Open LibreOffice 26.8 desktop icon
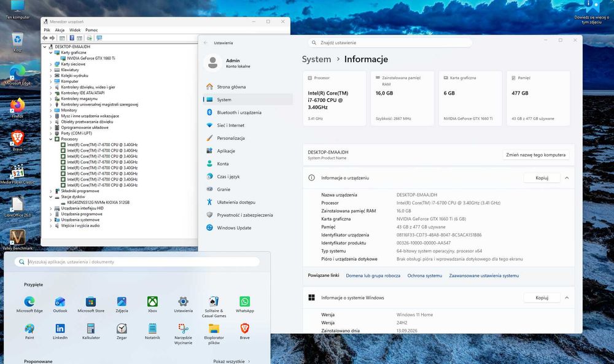The height and width of the screenshot is (364, 614). point(17,207)
